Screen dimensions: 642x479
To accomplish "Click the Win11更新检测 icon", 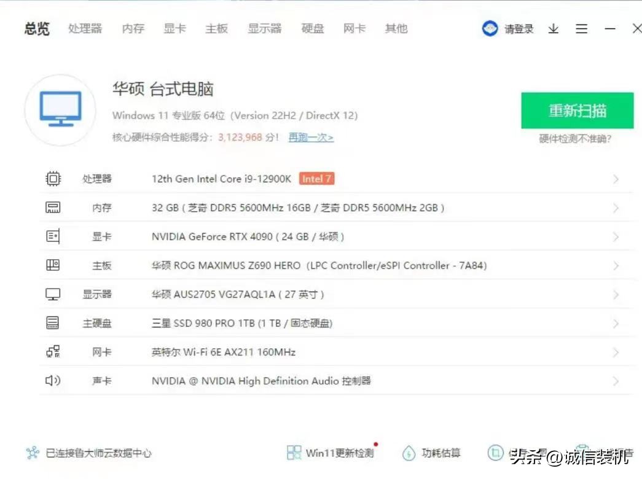I will coord(294,453).
